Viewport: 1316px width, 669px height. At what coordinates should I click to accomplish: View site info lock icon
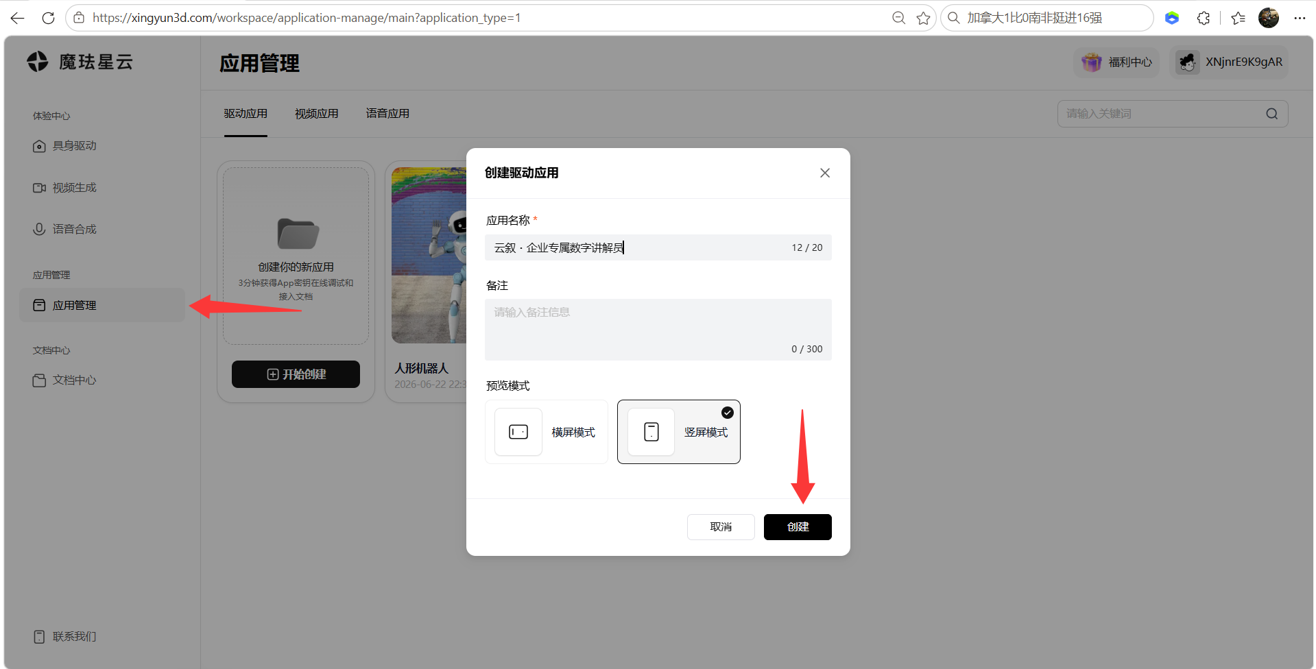click(x=79, y=18)
